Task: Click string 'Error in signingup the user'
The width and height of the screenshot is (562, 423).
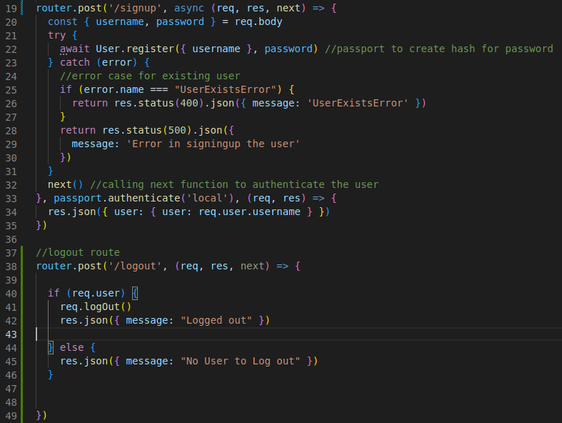Action: 213,144
